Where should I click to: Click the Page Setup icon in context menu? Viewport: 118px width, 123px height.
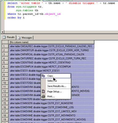(44, 91)
